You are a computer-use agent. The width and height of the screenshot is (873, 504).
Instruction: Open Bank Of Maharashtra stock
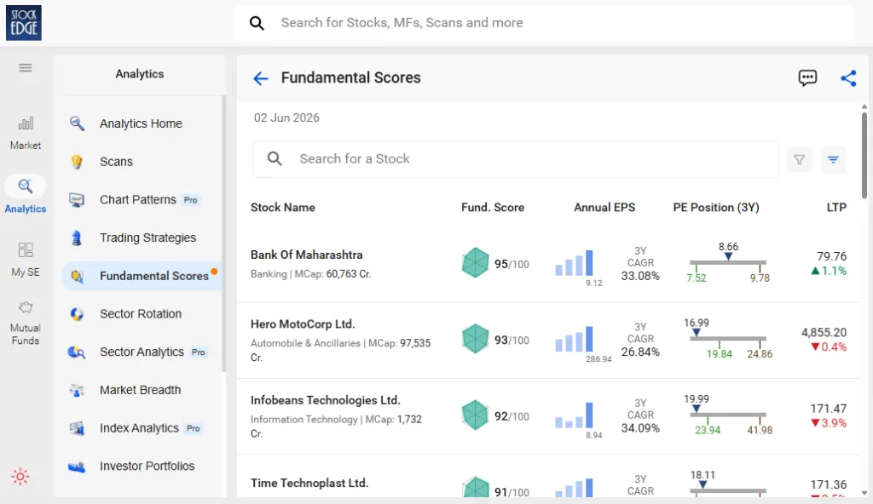pyautogui.click(x=306, y=255)
